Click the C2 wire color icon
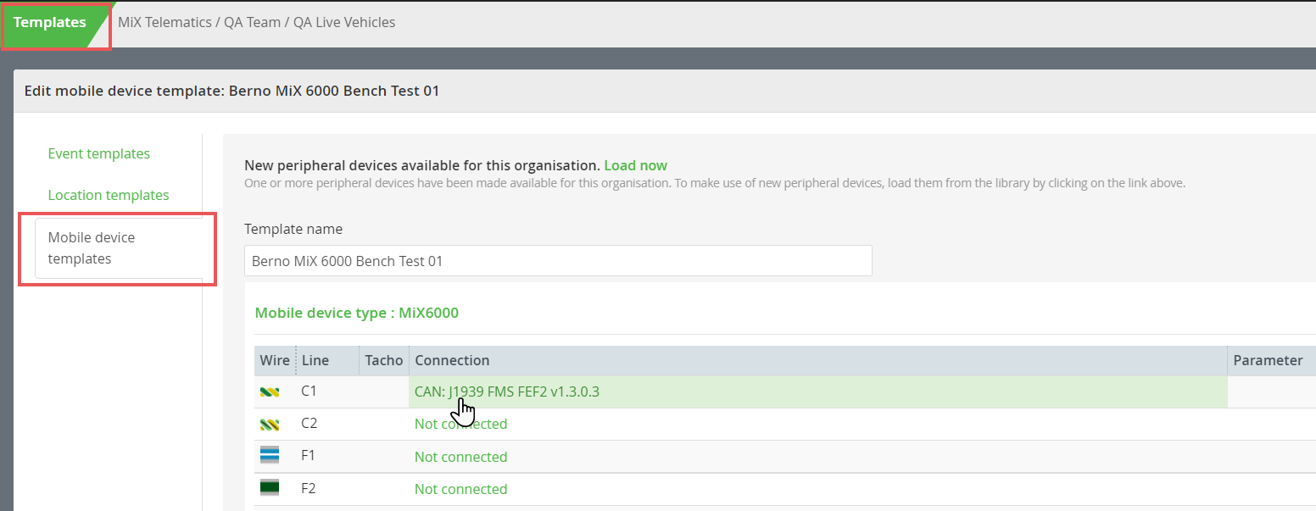 point(270,424)
